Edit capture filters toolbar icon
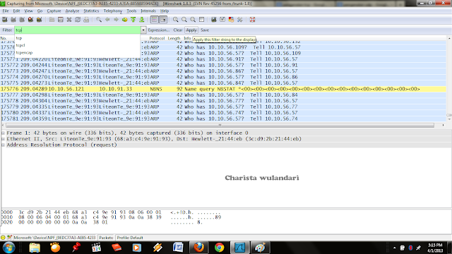 (x=213, y=20)
